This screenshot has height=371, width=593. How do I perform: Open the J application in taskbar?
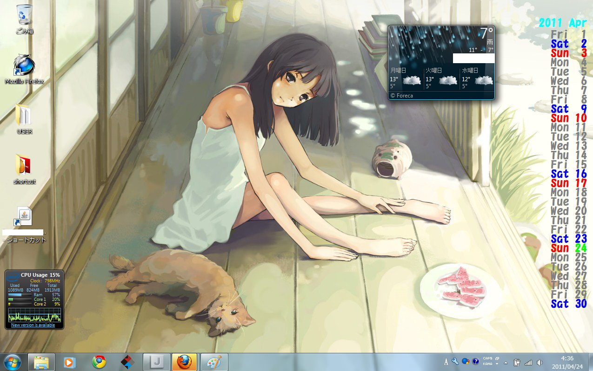pos(156,362)
